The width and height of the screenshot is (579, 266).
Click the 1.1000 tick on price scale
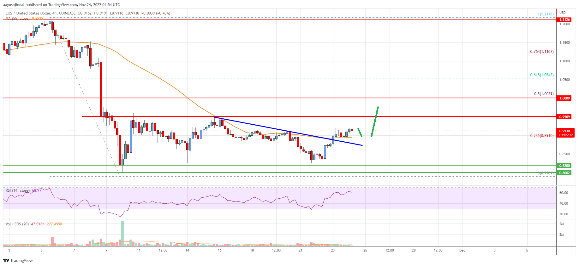click(x=564, y=61)
